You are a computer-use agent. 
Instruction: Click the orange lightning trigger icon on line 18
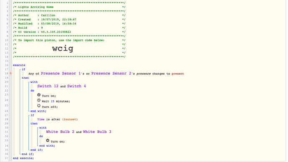click(11, 73)
